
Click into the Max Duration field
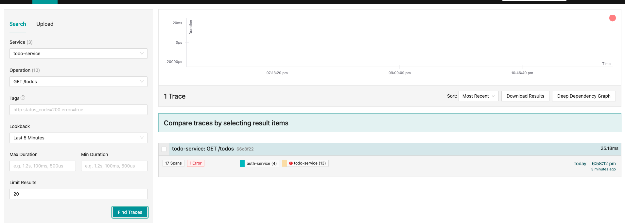click(x=43, y=166)
